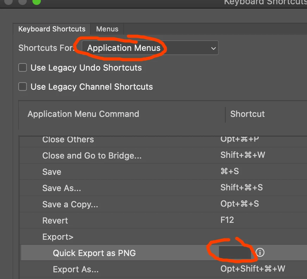Click the Application Menus dropdown chevron
307x279 pixels.
[213, 48]
